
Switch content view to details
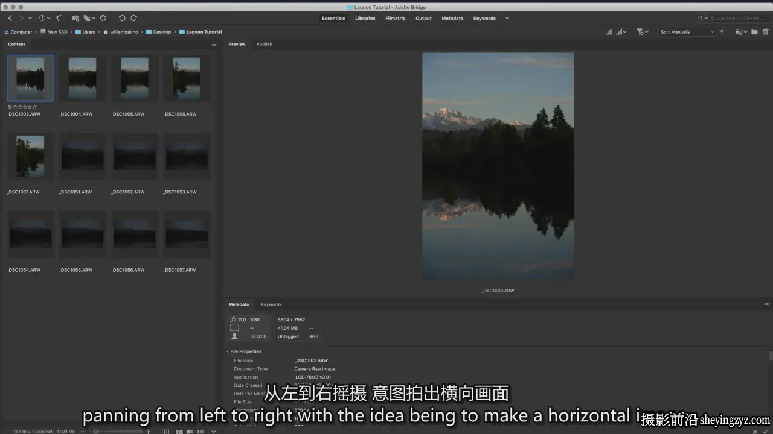tap(190, 432)
